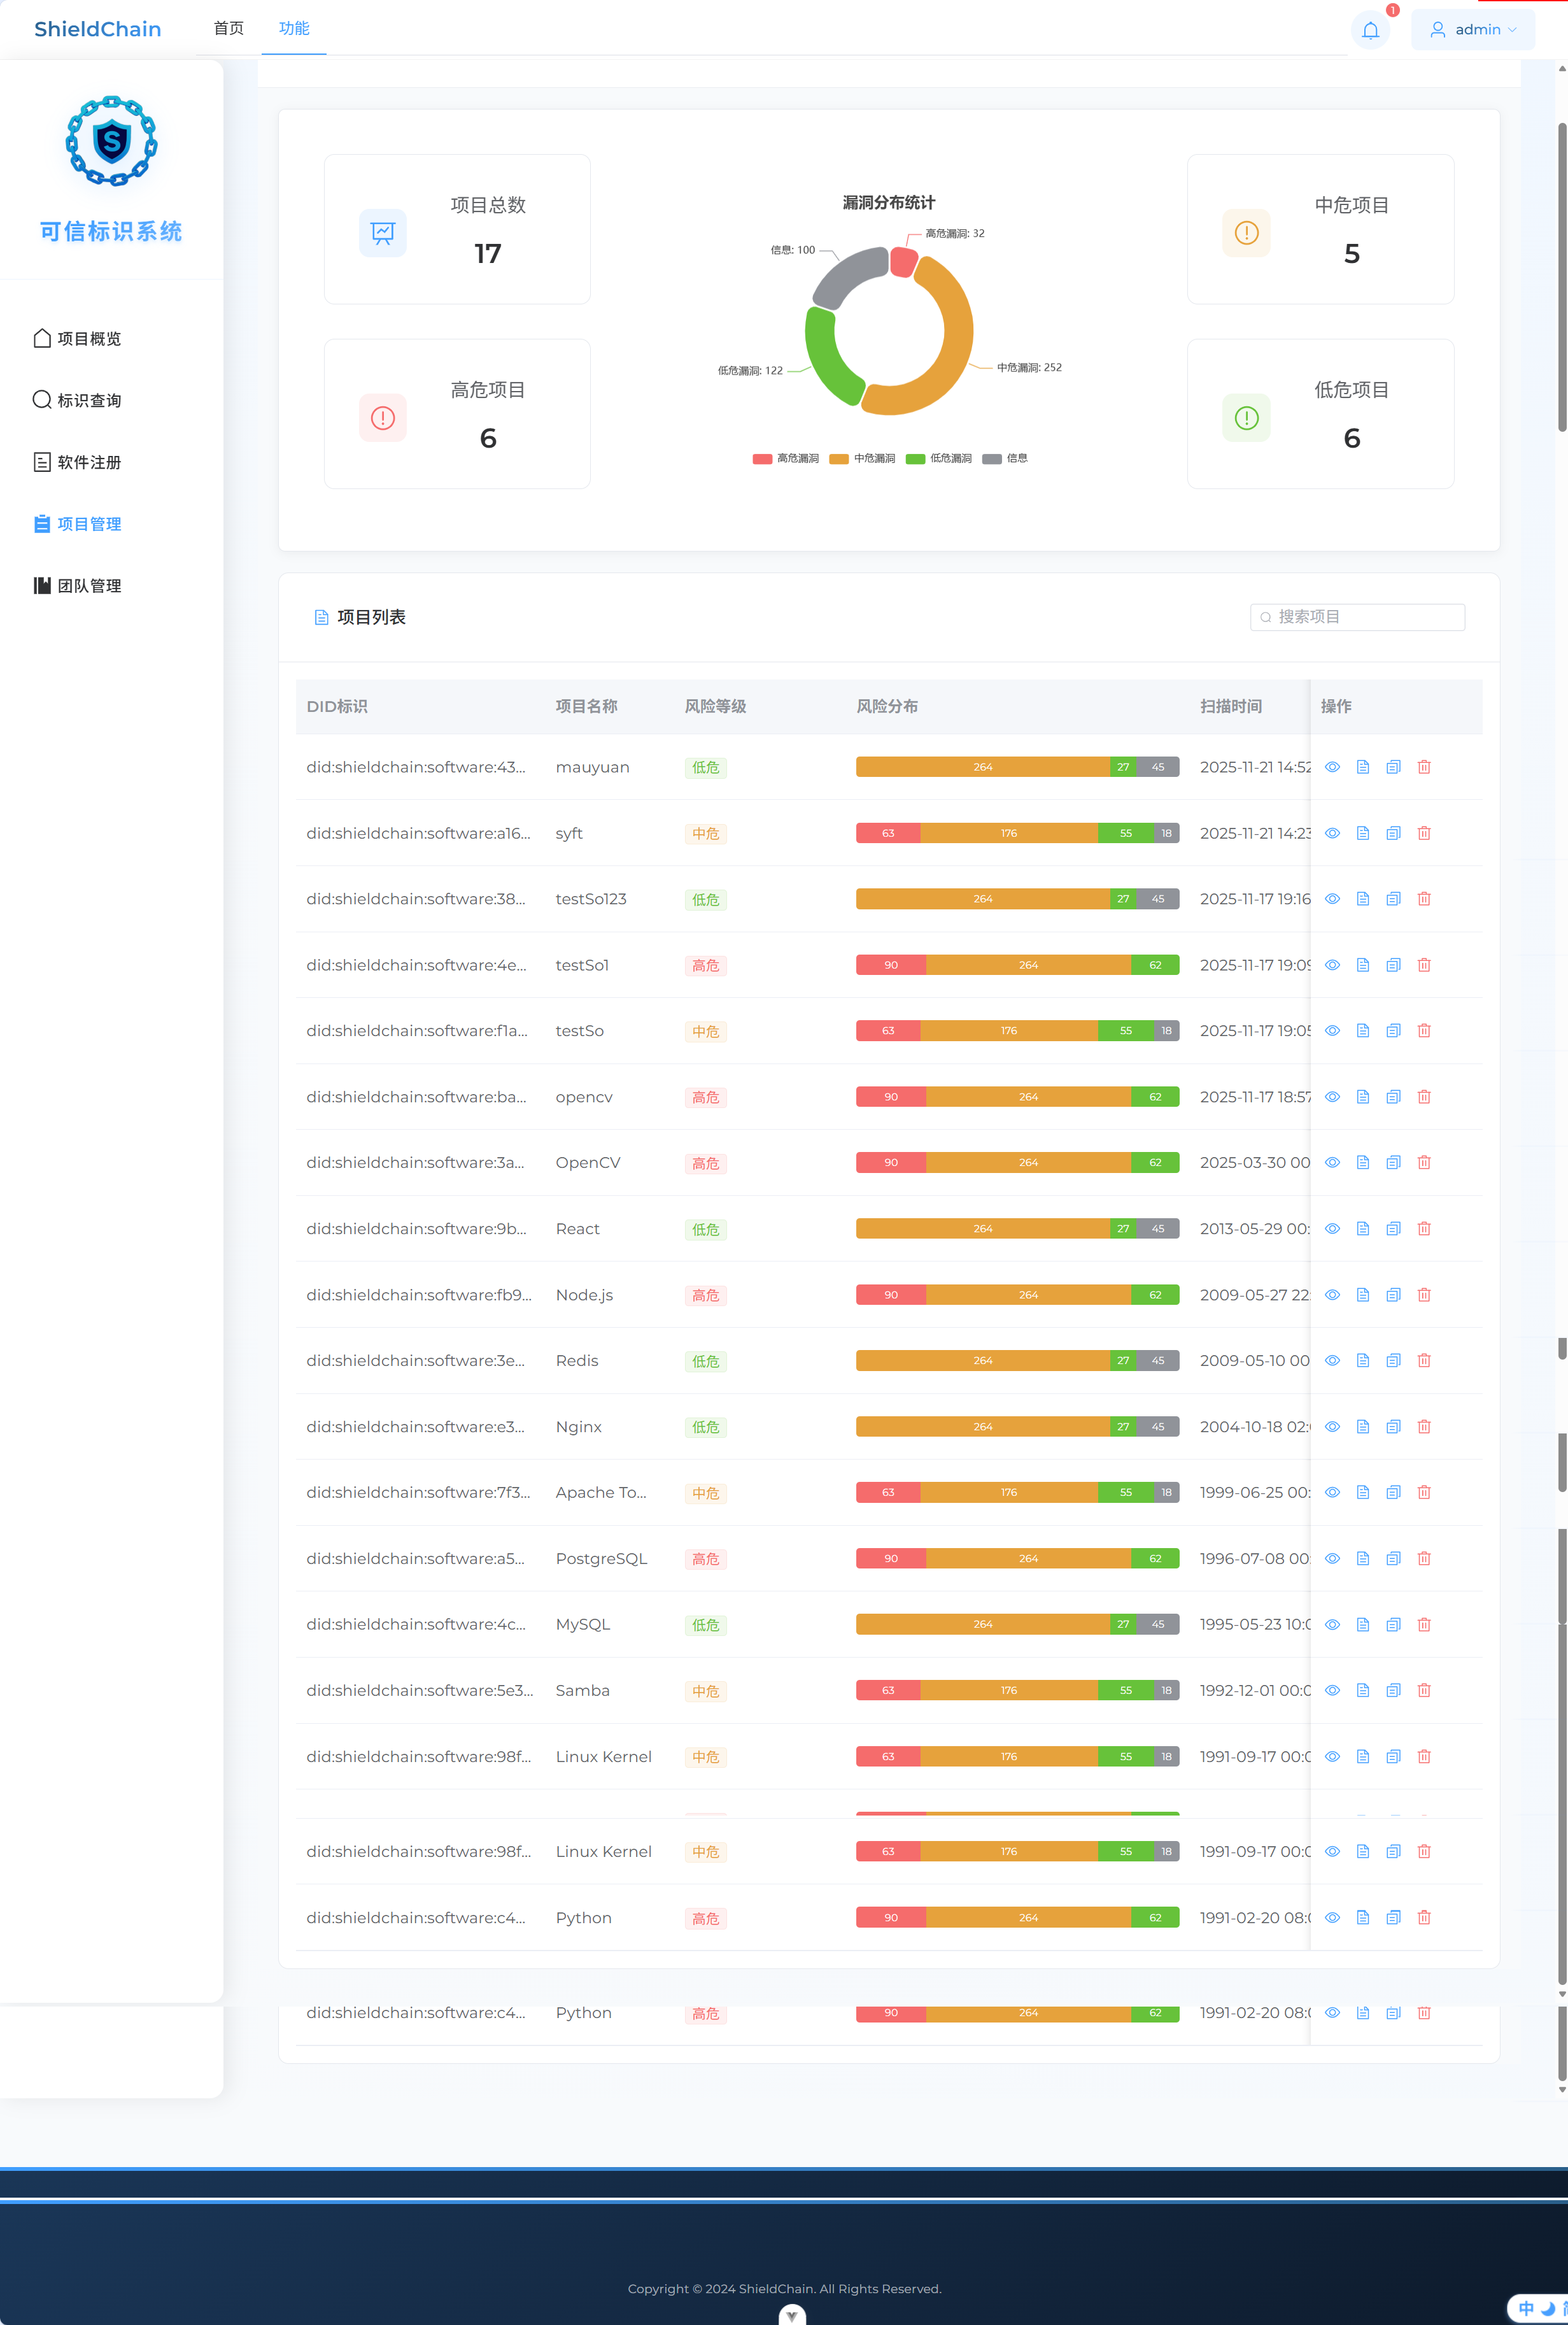
Task: Toggle 高危漏洞 legend in pie chart
Action: [x=786, y=459]
